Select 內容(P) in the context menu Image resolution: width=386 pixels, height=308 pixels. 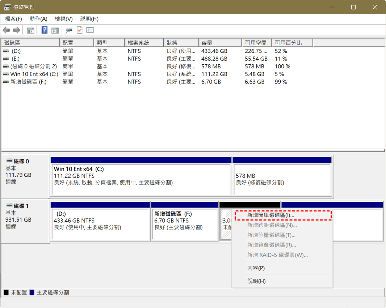(x=256, y=268)
